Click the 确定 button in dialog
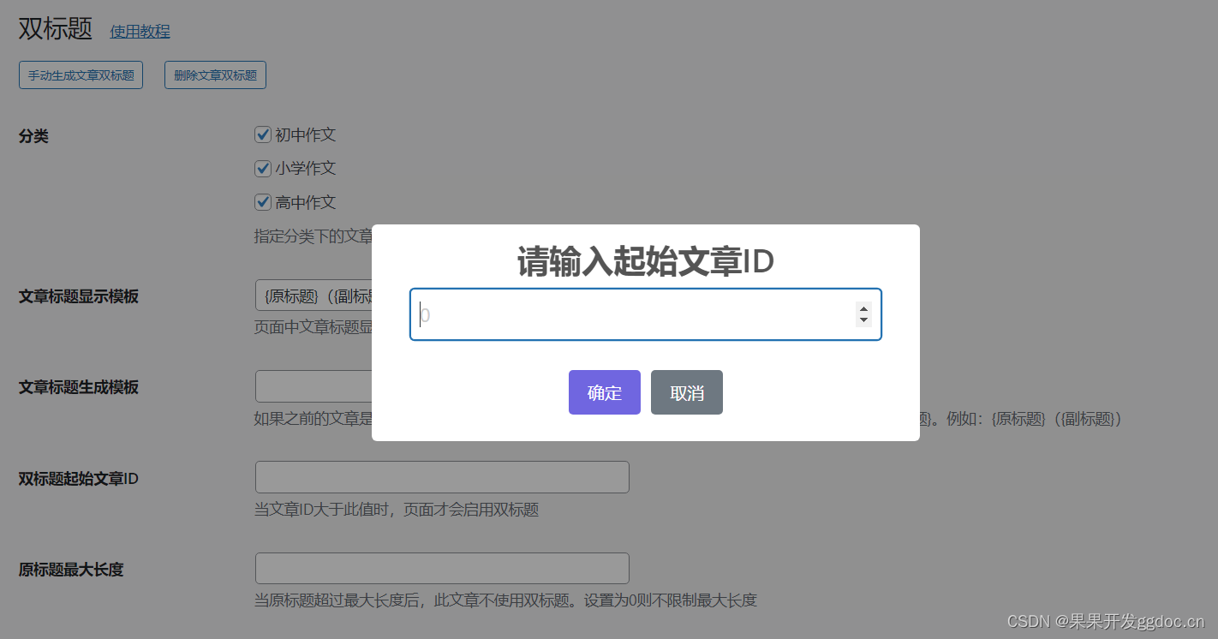This screenshot has width=1218, height=639. [x=604, y=392]
